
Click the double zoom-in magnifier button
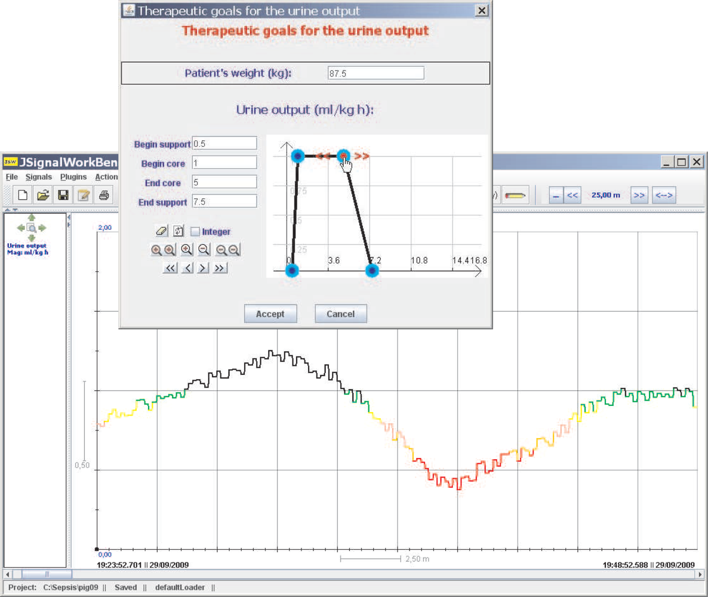coord(163,250)
